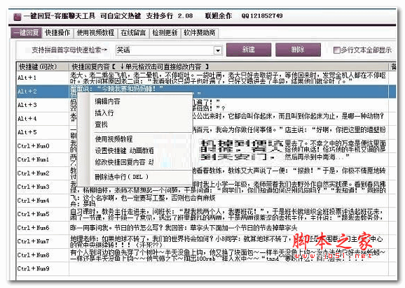Screen dimensions: 405x288
Task: Select the Ctrl+Num6 hotkey cell
Action: pyautogui.click(x=43, y=228)
